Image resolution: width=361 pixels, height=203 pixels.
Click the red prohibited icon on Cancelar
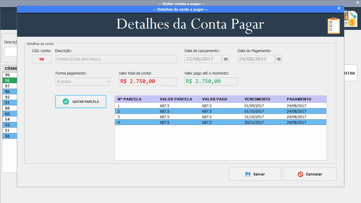click(300, 174)
